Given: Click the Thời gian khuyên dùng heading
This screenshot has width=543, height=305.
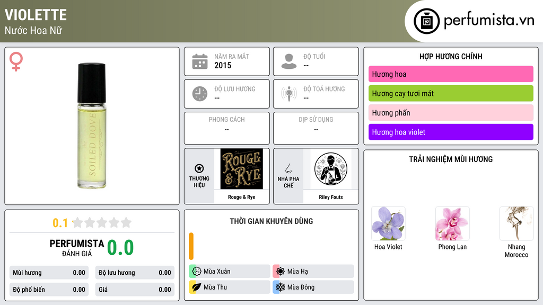Looking at the screenshot, I should click(x=271, y=221).
